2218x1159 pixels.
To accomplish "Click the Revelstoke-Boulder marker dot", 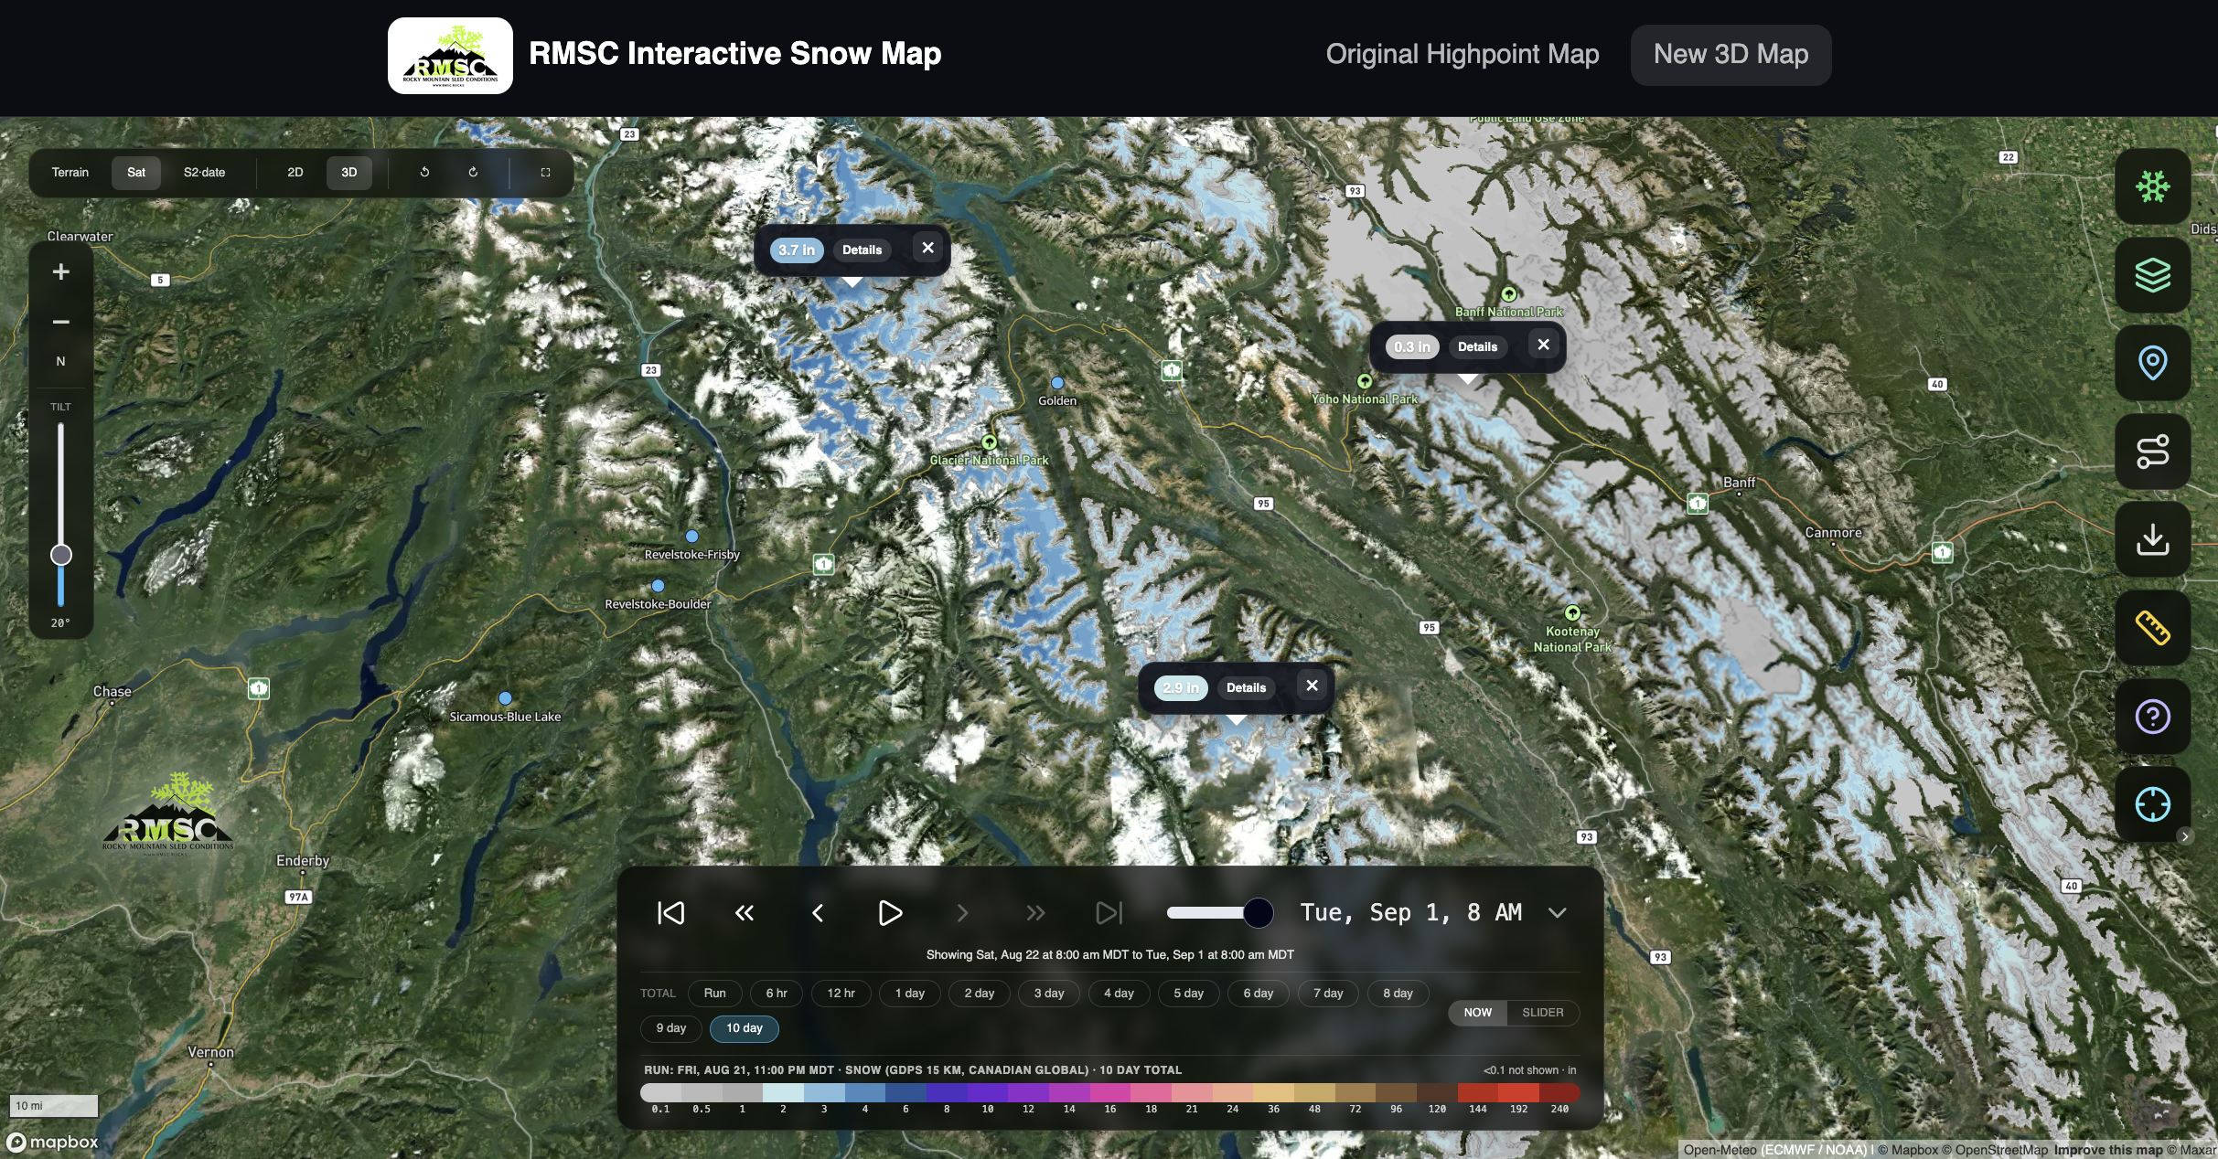I will (x=658, y=586).
